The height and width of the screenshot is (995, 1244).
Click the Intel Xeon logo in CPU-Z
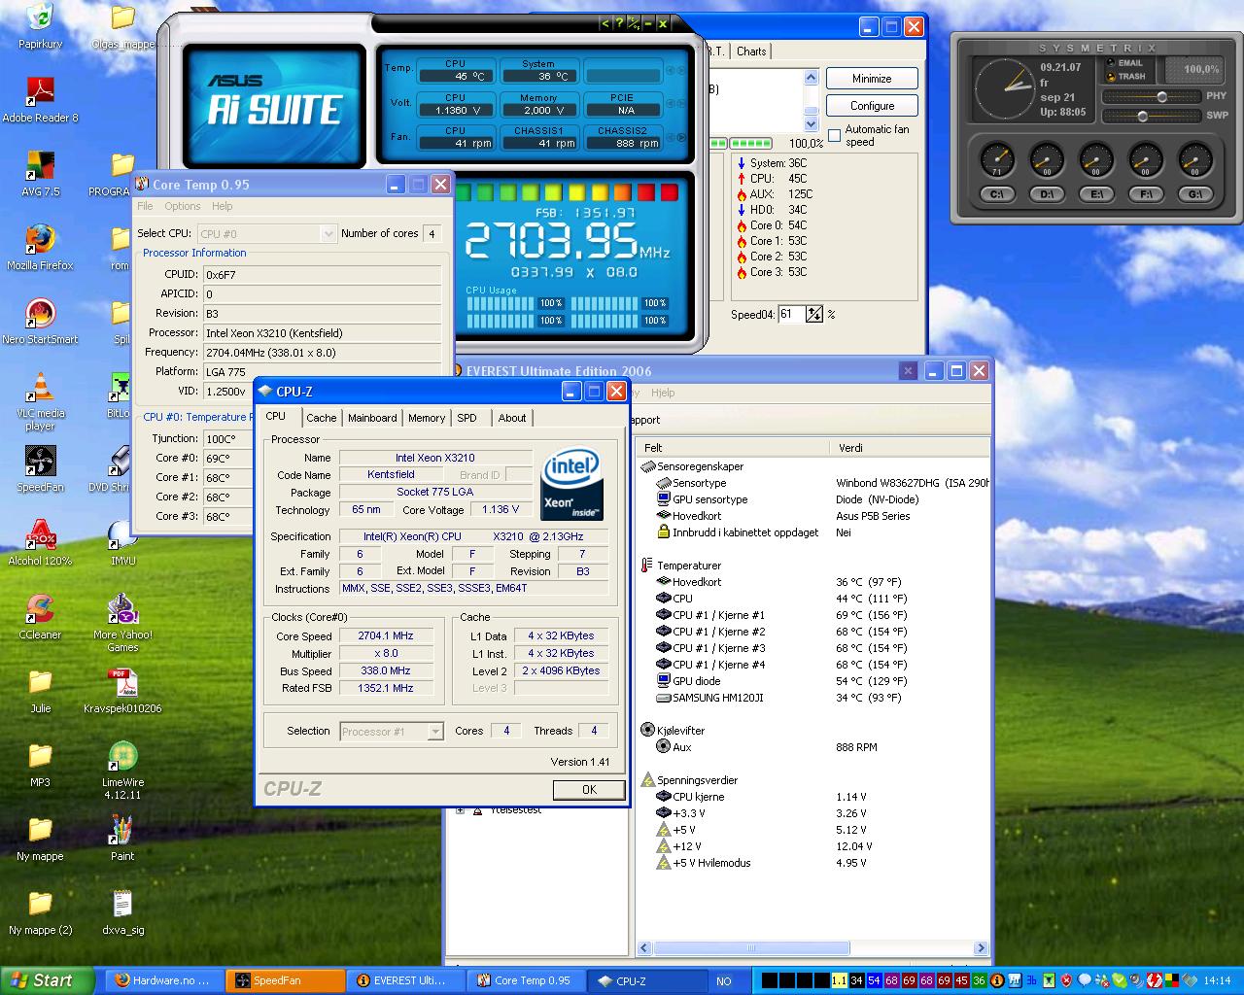coord(571,483)
